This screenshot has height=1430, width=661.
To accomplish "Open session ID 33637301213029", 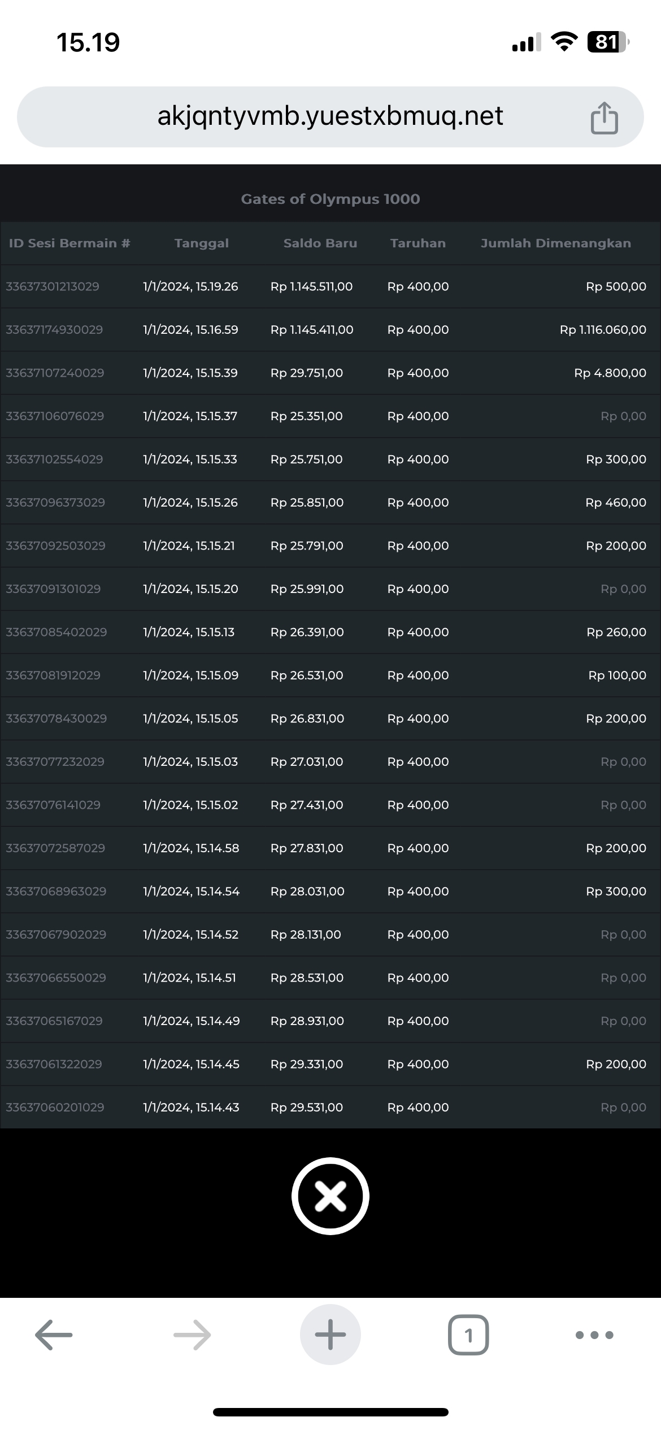I will coord(53,287).
